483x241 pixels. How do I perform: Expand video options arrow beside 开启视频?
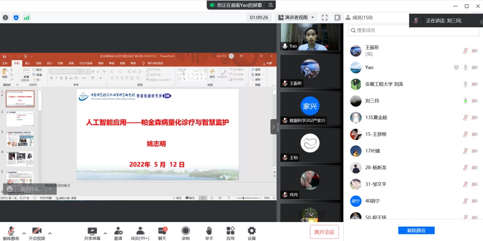50,233
